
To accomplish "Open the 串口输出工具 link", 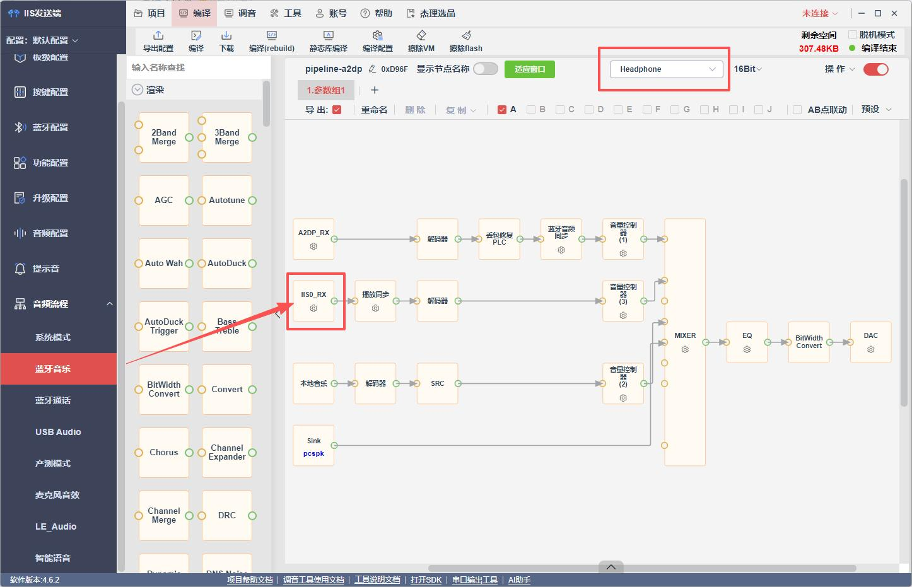I will (475, 580).
